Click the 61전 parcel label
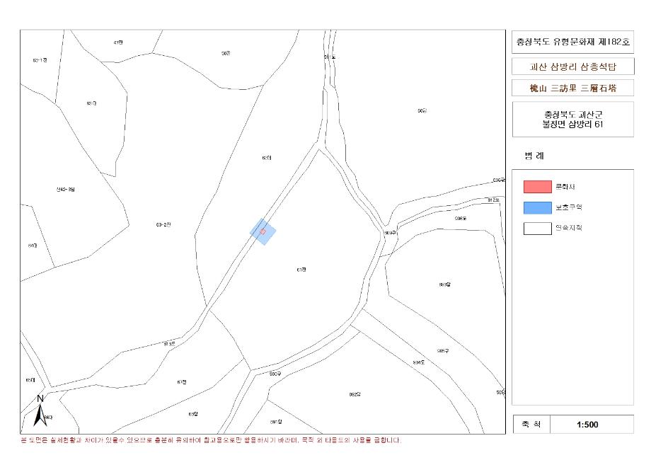The image size is (651, 460). [x=301, y=270]
